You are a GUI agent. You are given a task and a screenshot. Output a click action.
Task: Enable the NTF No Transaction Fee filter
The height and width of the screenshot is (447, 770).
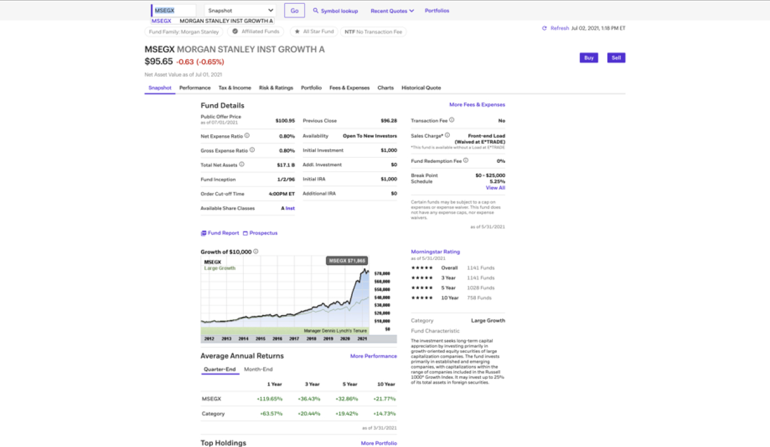pyautogui.click(x=373, y=32)
